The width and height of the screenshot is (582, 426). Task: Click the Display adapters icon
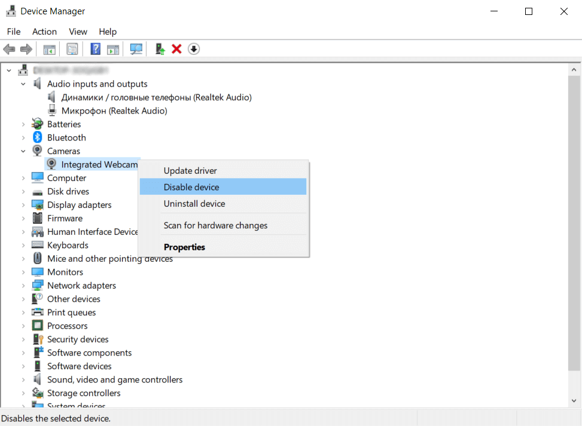tap(38, 205)
